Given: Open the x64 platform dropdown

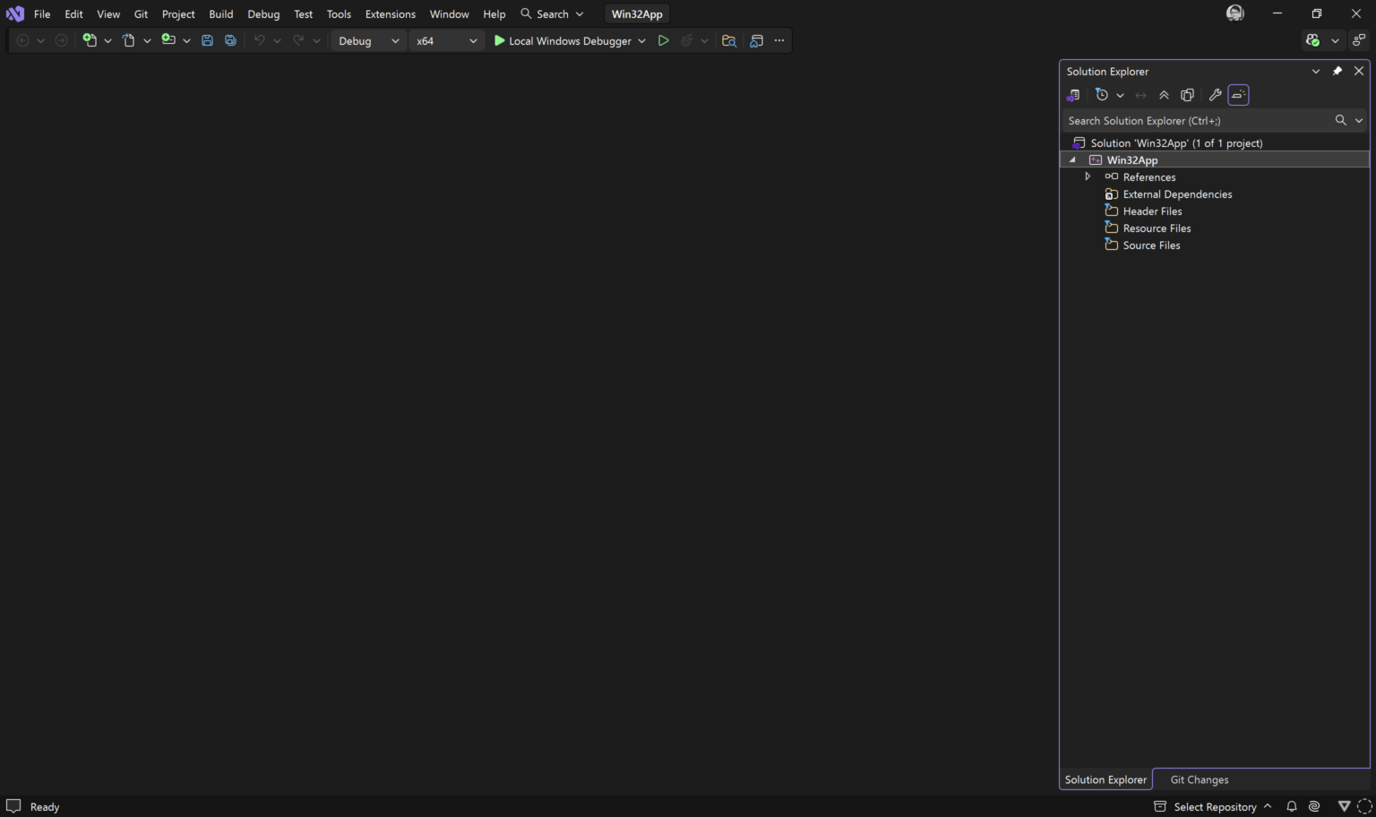Looking at the screenshot, I should click(446, 40).
